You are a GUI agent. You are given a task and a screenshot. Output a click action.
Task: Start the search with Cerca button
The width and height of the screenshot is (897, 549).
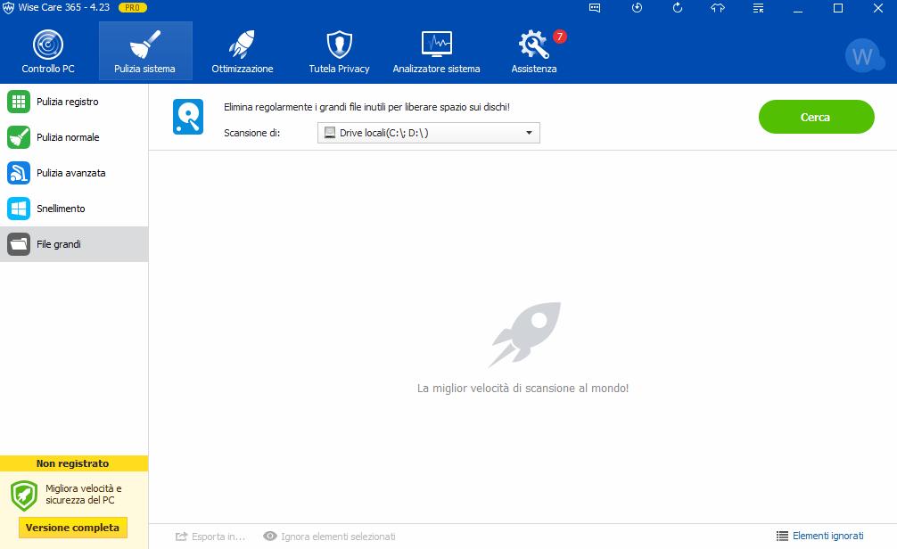pyautogui.click(x=817, y=117)
